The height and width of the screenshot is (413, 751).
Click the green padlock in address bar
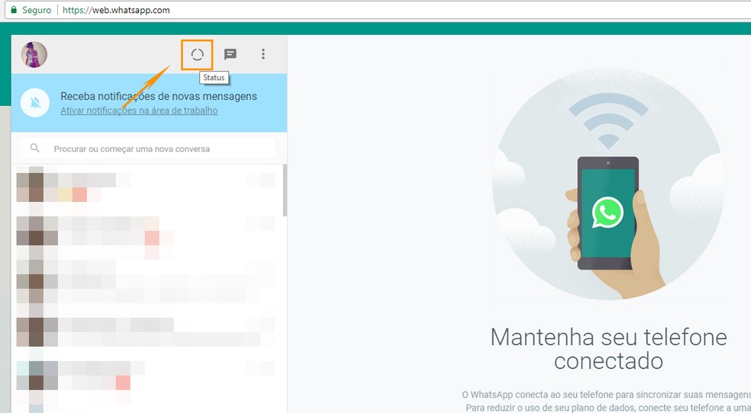(x=14, y=10)
